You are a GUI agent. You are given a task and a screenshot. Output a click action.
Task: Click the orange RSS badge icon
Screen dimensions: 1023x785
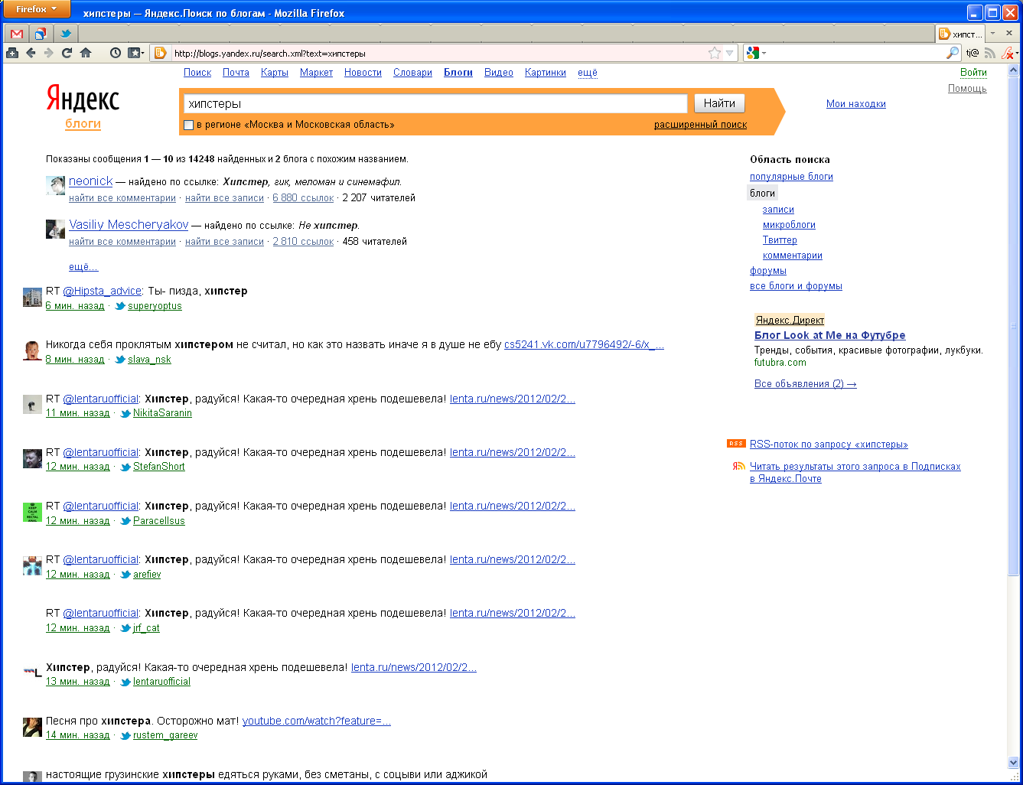736,444
